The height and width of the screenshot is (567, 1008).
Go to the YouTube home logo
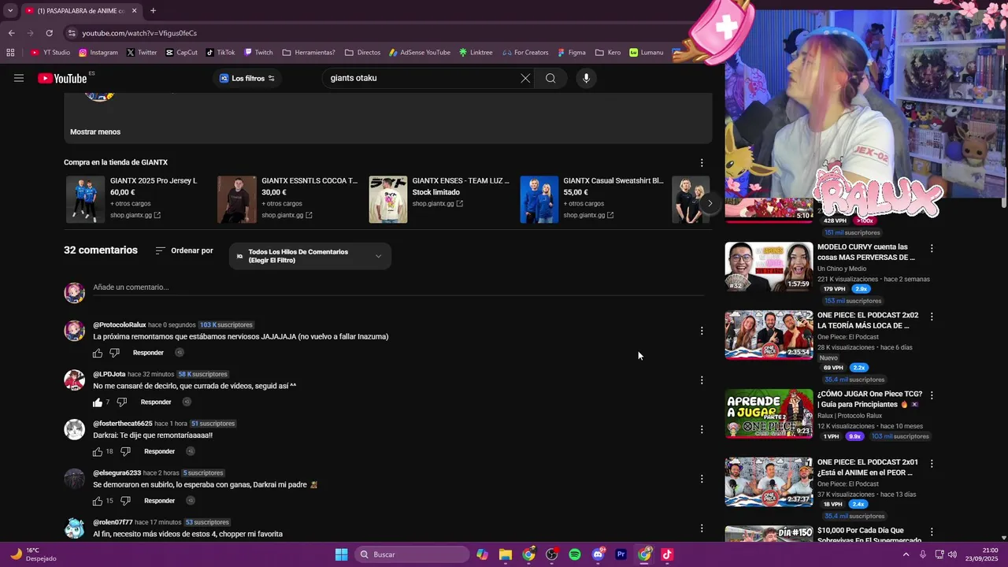coord(62,78)
